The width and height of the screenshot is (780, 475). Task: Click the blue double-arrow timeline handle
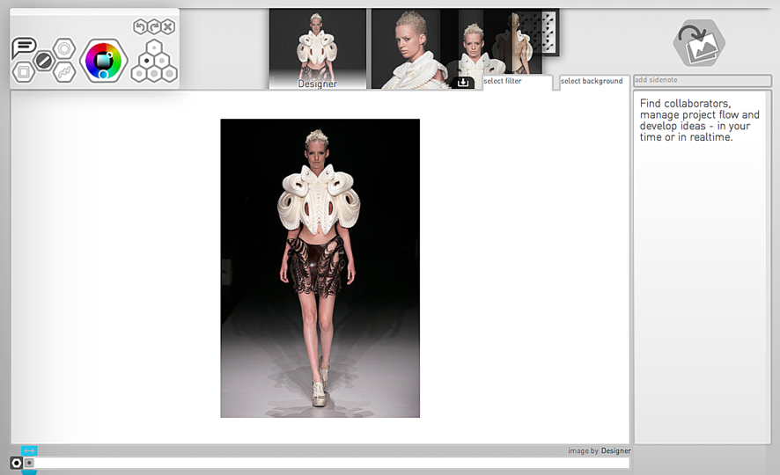(29, 450)
